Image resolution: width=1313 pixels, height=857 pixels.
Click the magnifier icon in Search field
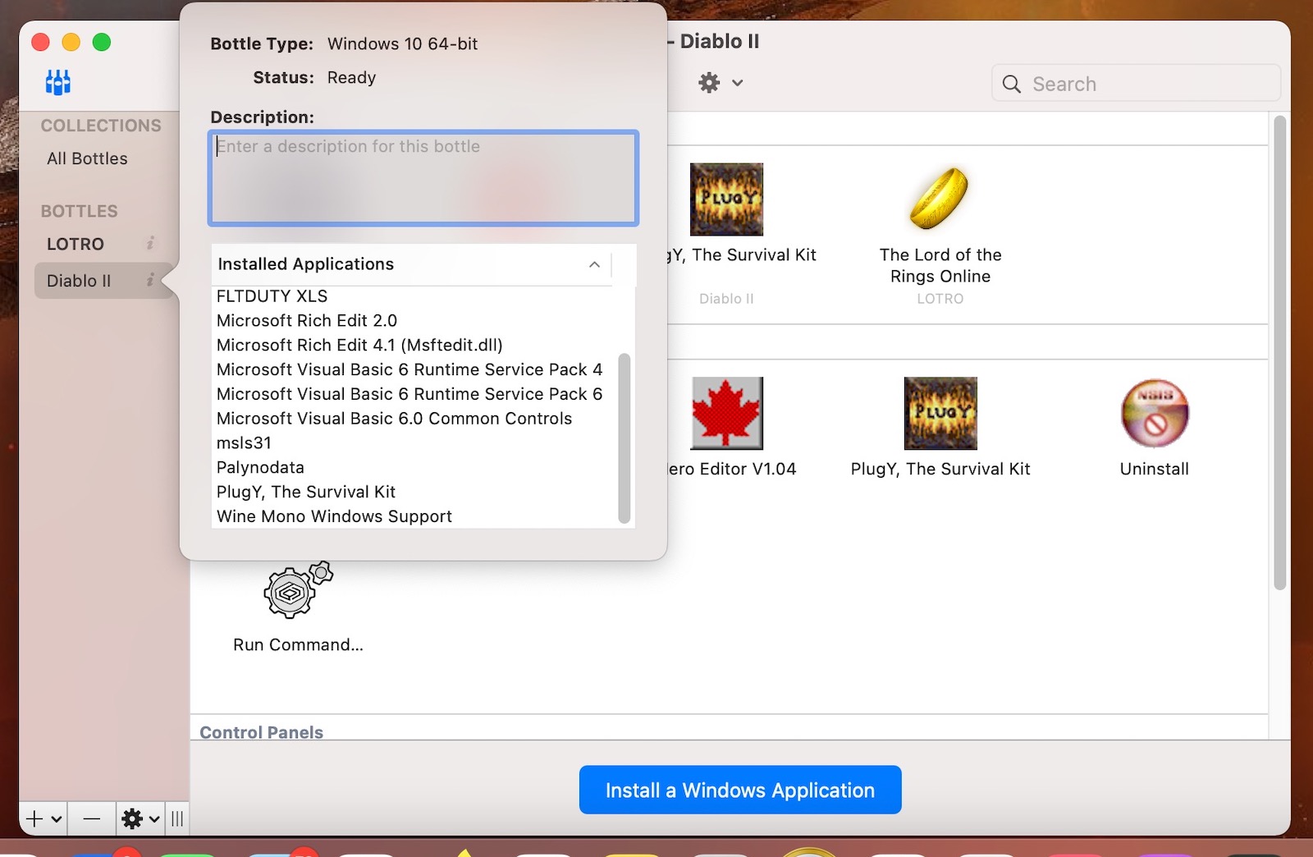[1012, 85]
